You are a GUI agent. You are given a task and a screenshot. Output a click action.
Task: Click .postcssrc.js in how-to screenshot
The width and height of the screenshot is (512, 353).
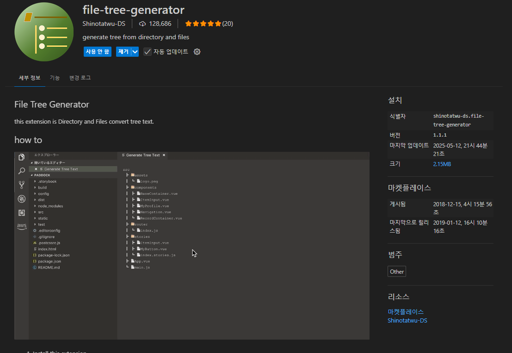49,243
